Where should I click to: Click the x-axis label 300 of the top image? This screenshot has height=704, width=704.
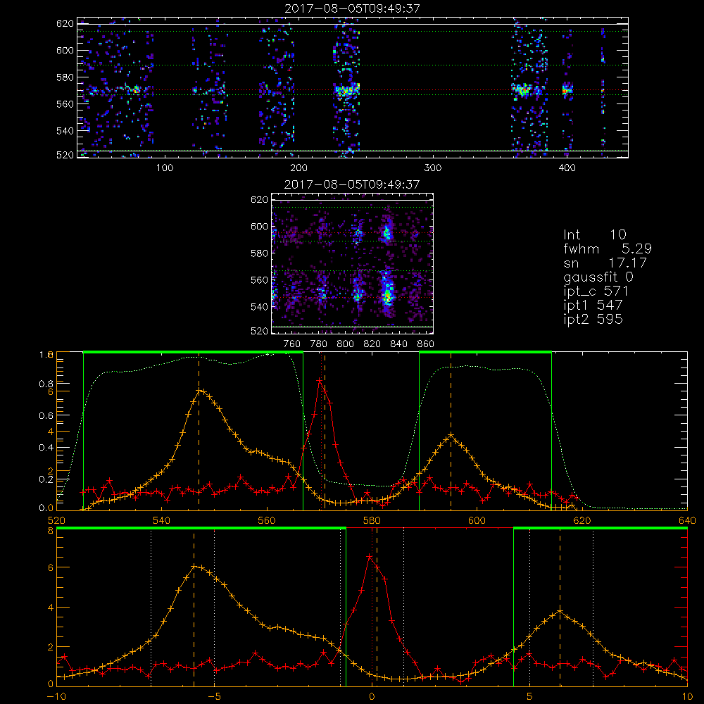point(433,168)
